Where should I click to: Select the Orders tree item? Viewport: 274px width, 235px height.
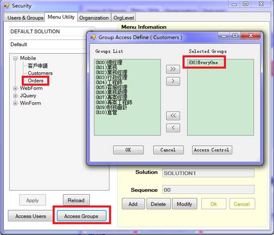[36, 81]
